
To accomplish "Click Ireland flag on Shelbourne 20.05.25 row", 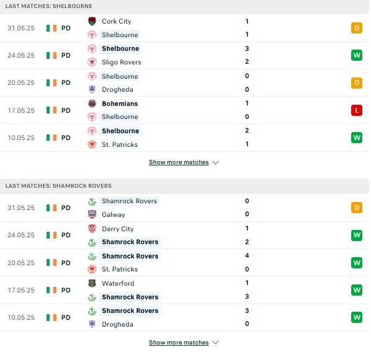I will pos(51,83).
